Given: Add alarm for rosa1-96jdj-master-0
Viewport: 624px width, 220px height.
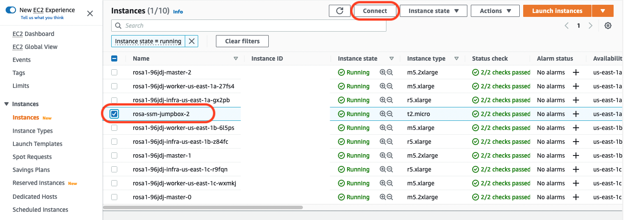Looking at the screenshot, I should pyautogui.click(x=576, y=197).
